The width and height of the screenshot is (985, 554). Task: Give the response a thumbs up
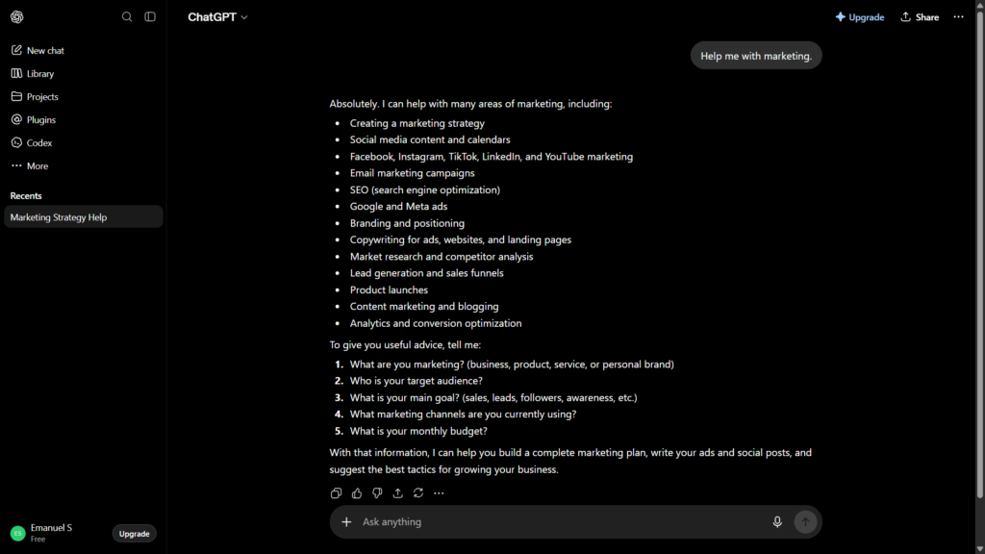pyautogui.click(x=357, y=493)
